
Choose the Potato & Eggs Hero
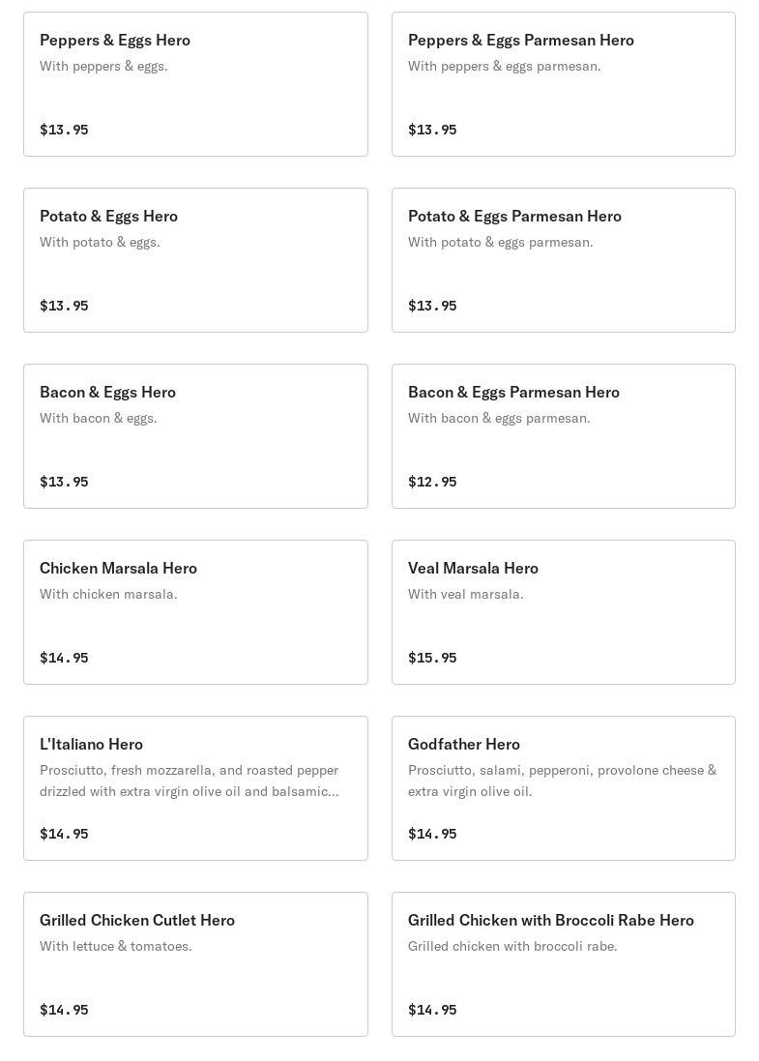(x=195, y=260)
